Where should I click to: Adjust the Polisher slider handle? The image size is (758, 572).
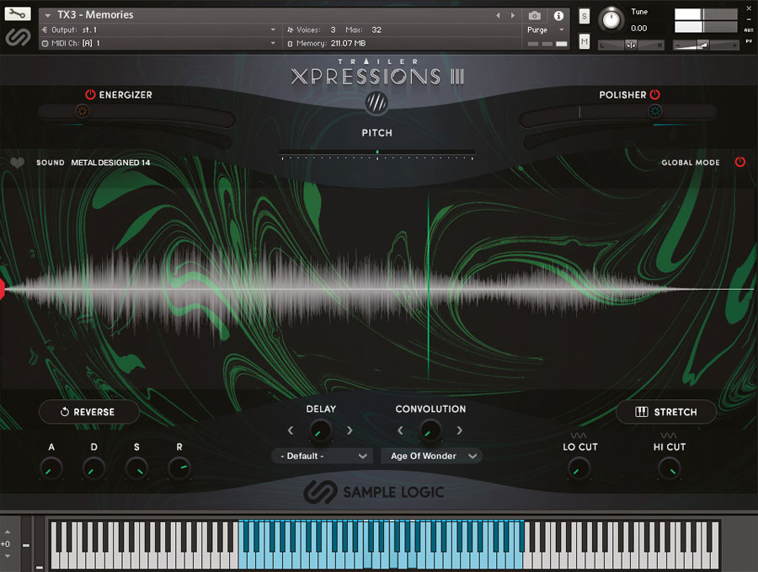(x=654, y=111)
